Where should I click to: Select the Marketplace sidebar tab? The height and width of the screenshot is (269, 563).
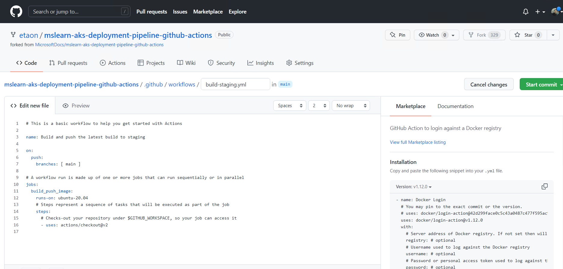click(411, 106)
